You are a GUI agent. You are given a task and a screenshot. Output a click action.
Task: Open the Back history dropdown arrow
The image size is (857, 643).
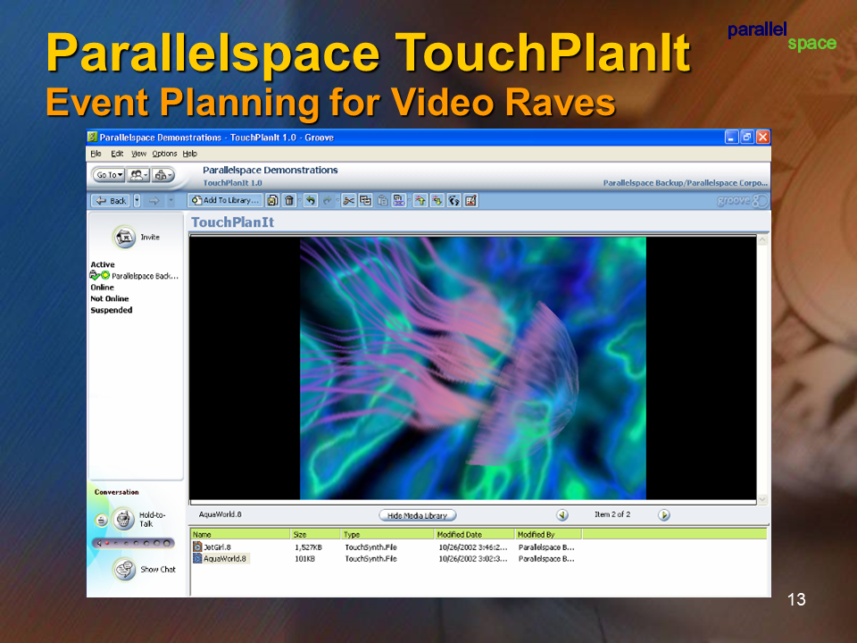click(137, 201)
